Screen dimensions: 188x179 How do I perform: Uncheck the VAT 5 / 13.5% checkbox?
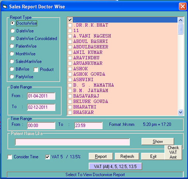tap(48, 157)
